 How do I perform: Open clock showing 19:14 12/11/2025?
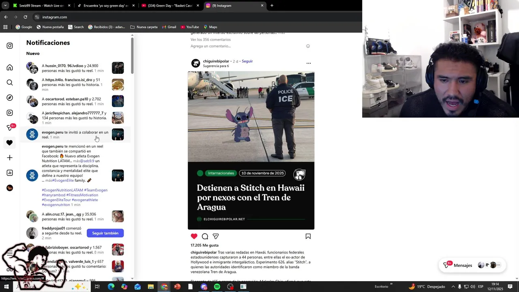[495, 287]
